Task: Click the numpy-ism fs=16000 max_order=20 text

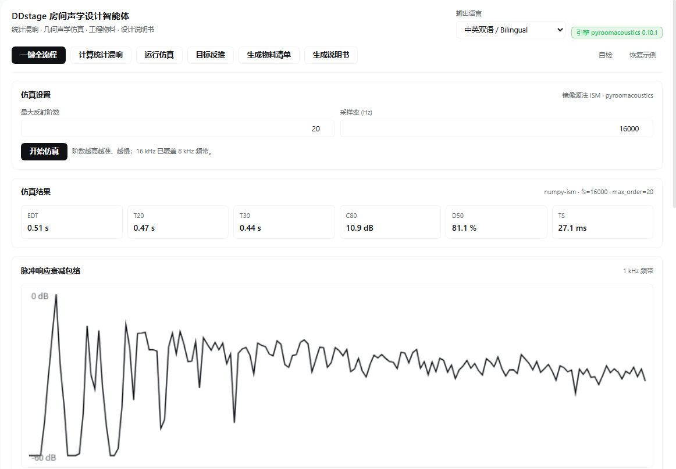Action: coord(599,192)
